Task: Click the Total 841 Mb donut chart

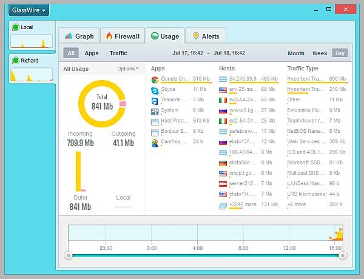Action: pos(102,104)
